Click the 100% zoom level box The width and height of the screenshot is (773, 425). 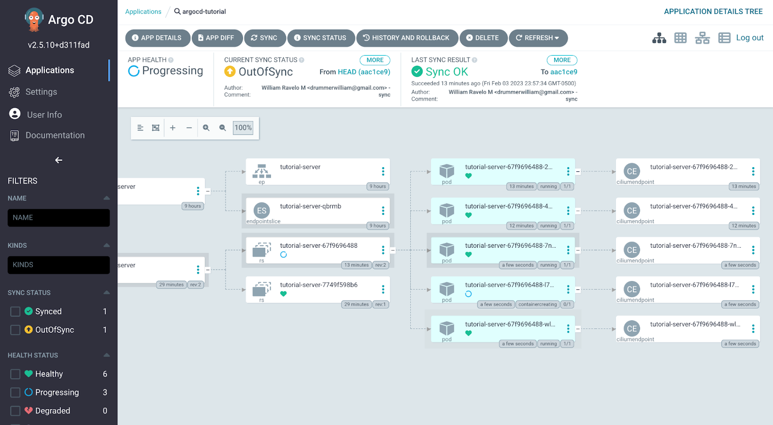(243, 128)
